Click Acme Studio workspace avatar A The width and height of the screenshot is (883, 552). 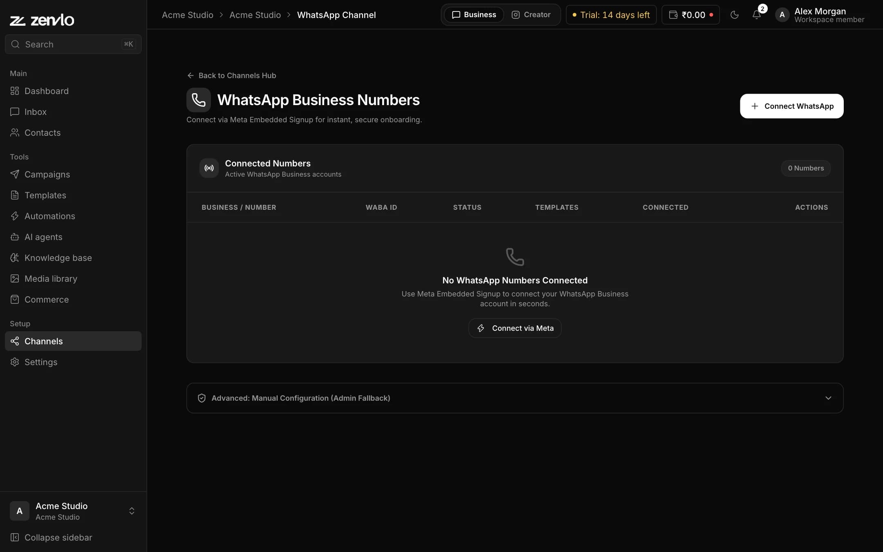pos(19,511)
